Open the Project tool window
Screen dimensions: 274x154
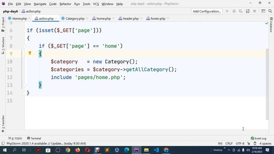click(x=3, y=25)
